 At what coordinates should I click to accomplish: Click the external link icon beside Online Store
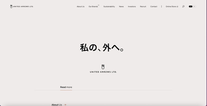click(x=177, y=7)
